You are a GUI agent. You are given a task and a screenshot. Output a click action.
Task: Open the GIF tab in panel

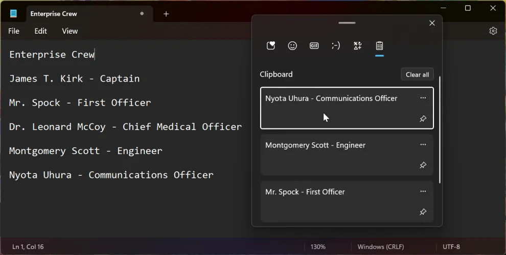click(314, 46)
